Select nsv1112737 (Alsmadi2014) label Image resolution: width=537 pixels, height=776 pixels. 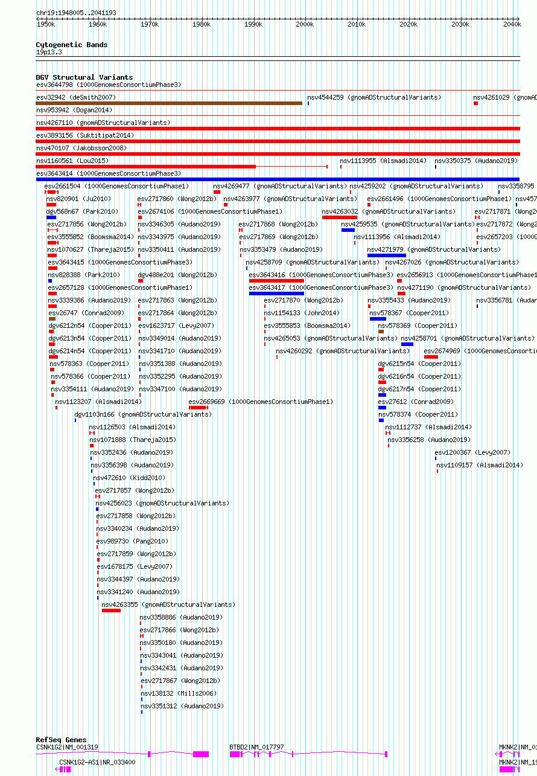point(428,427)
